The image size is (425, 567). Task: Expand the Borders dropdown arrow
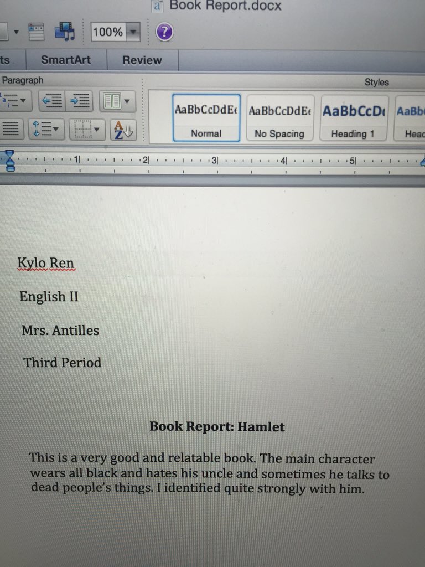coord(96,130)
